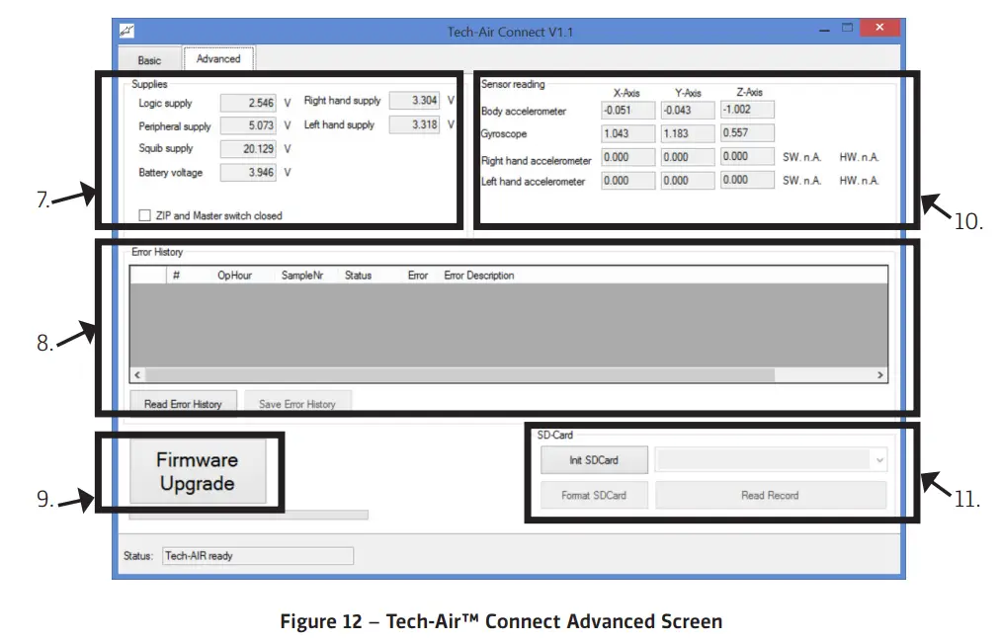Enable ZIP and Master switch closed checkbox
This screenshot has width=1001, height=641.
[145, 215]
